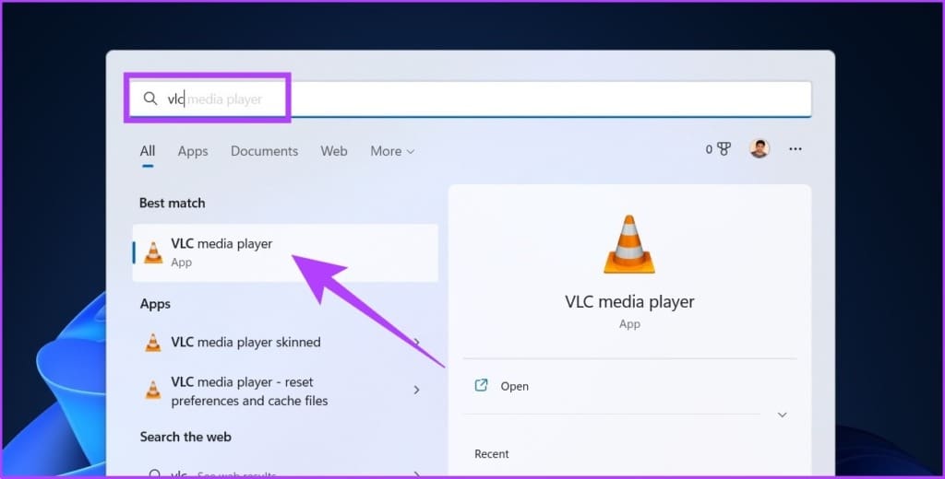The height and width of the screenshot is (479, 945).
Task: Switch to the Documents tab
Action: tap(264, 151)
